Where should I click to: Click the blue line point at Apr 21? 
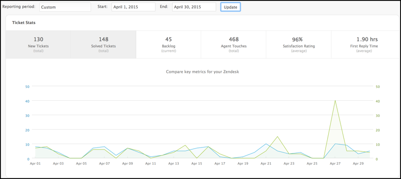[x=266, y=144]
